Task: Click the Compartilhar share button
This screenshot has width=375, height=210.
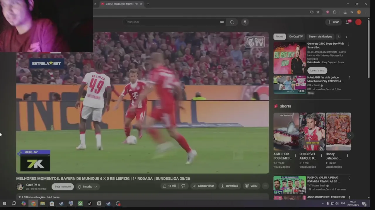Action: (x=203, y=186)
